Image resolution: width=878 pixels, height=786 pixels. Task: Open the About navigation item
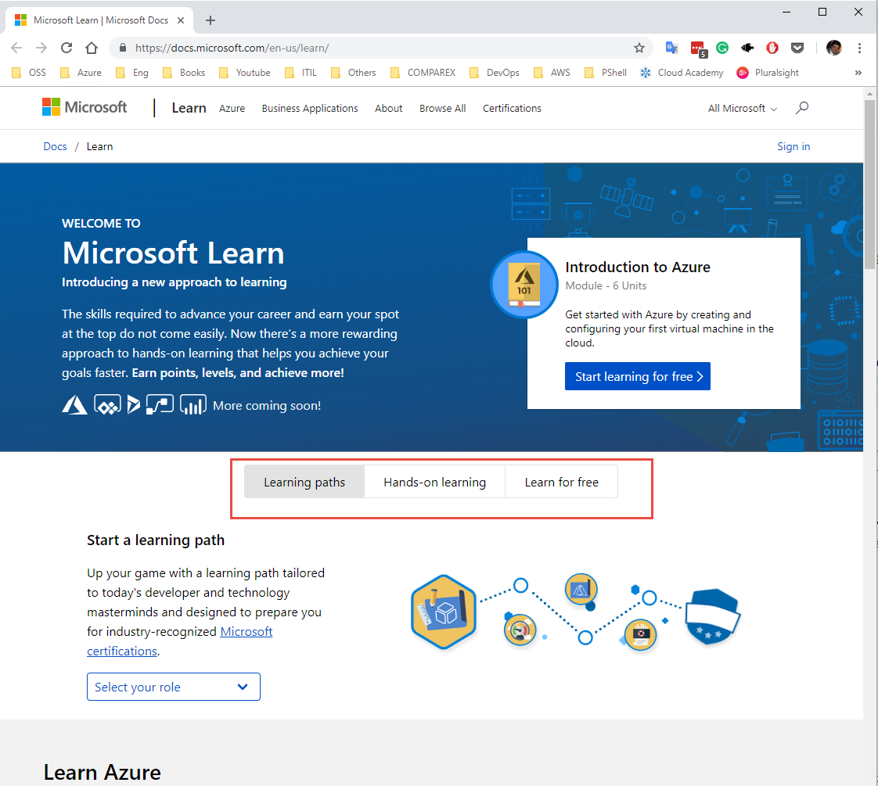click(x=389, y=108)
